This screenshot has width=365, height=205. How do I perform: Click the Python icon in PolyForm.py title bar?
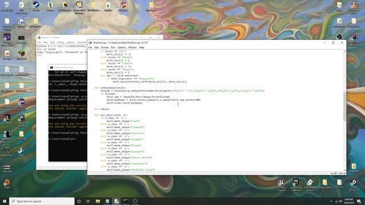coord(90,43)
